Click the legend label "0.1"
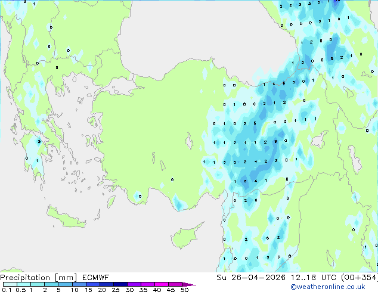378x292 pixels. tap(7, 290)
